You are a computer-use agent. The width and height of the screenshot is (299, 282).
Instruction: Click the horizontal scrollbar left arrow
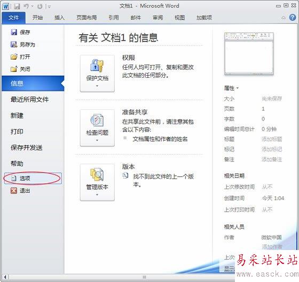[5, 277]
